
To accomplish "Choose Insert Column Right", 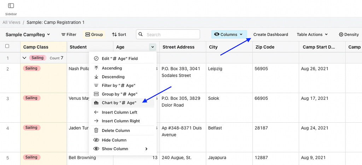I will (123, 121).
